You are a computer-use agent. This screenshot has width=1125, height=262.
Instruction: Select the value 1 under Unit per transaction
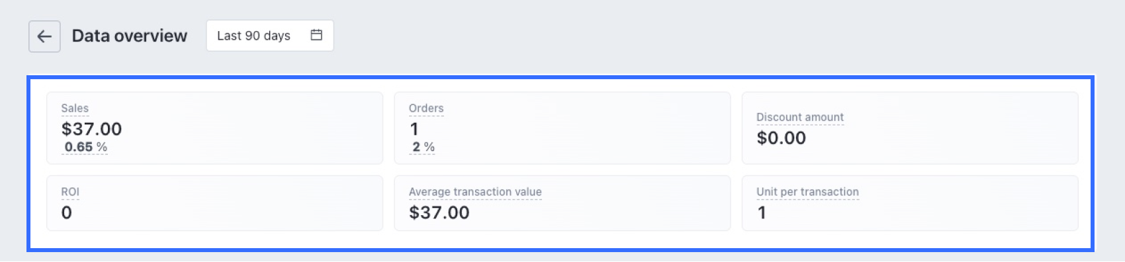(x=762, y=213)
